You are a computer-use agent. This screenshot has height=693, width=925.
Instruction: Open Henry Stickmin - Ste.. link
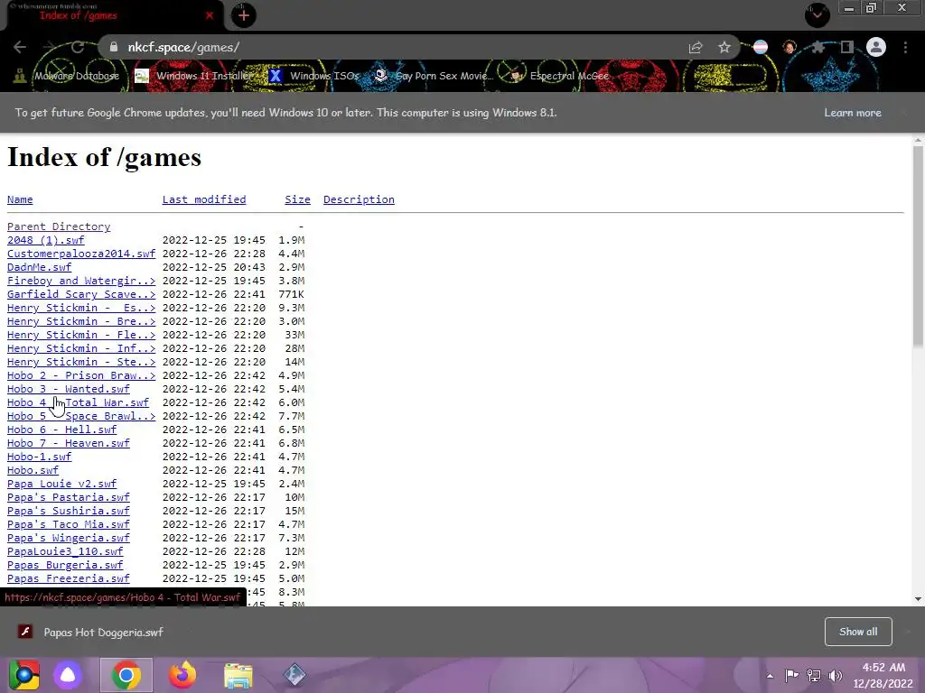click(x=81, y=363)
